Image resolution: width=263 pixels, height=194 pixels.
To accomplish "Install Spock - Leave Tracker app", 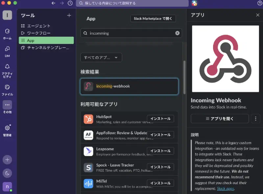I will pos(160,167).
